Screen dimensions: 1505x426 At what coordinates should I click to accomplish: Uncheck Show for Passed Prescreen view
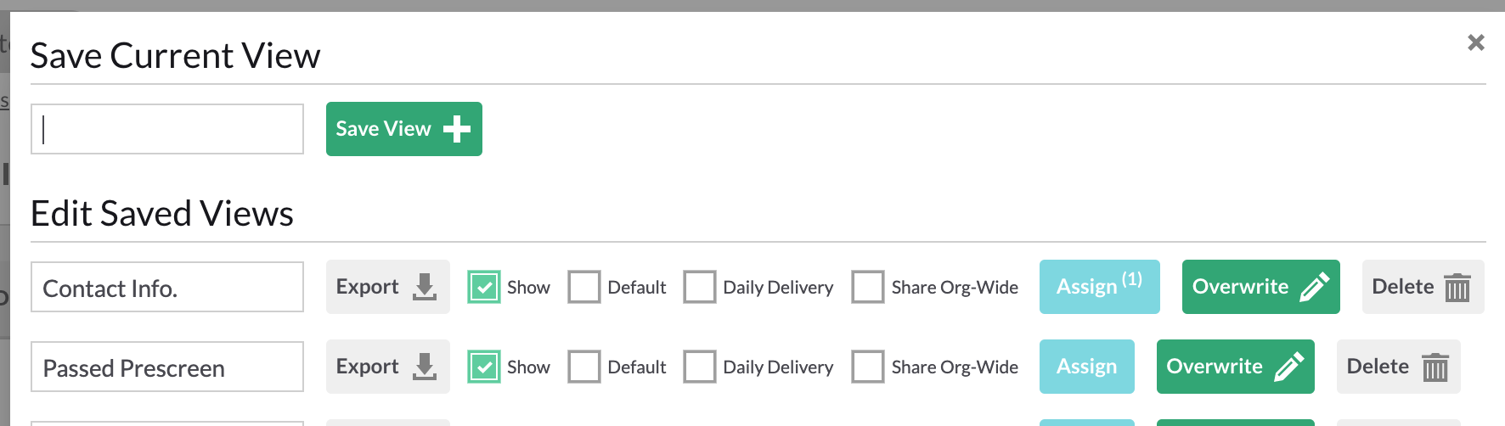point(484,367)
